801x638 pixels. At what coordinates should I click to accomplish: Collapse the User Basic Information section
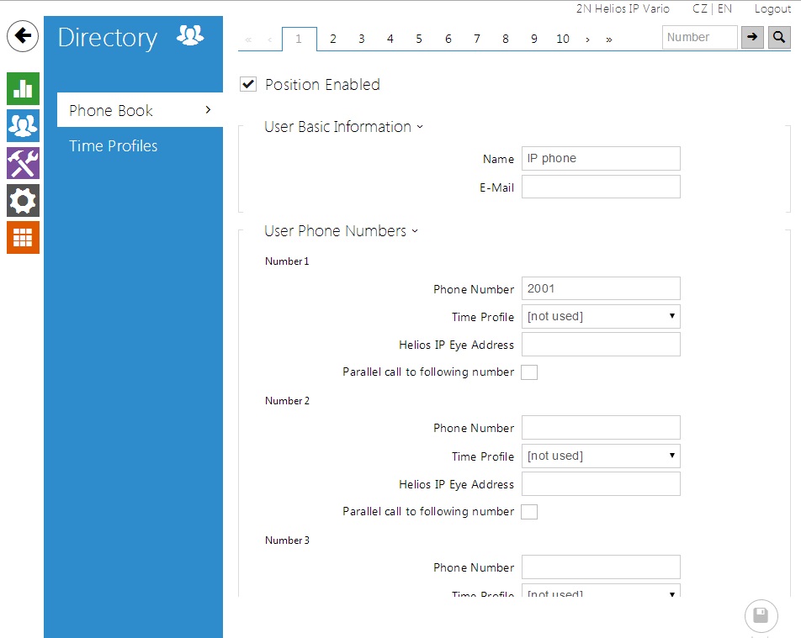click(343, 127)
